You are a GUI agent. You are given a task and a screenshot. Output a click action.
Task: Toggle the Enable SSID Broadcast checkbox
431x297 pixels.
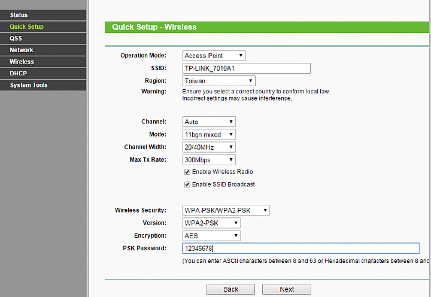pyautogui.click(x=187, y=184)
